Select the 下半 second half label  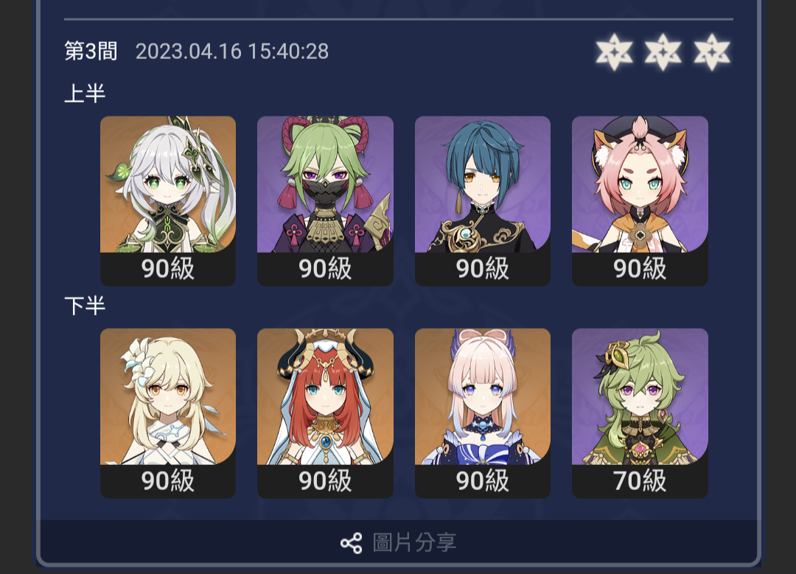coord(85,306)
